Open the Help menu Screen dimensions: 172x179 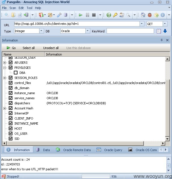click(x=38, y=8)
